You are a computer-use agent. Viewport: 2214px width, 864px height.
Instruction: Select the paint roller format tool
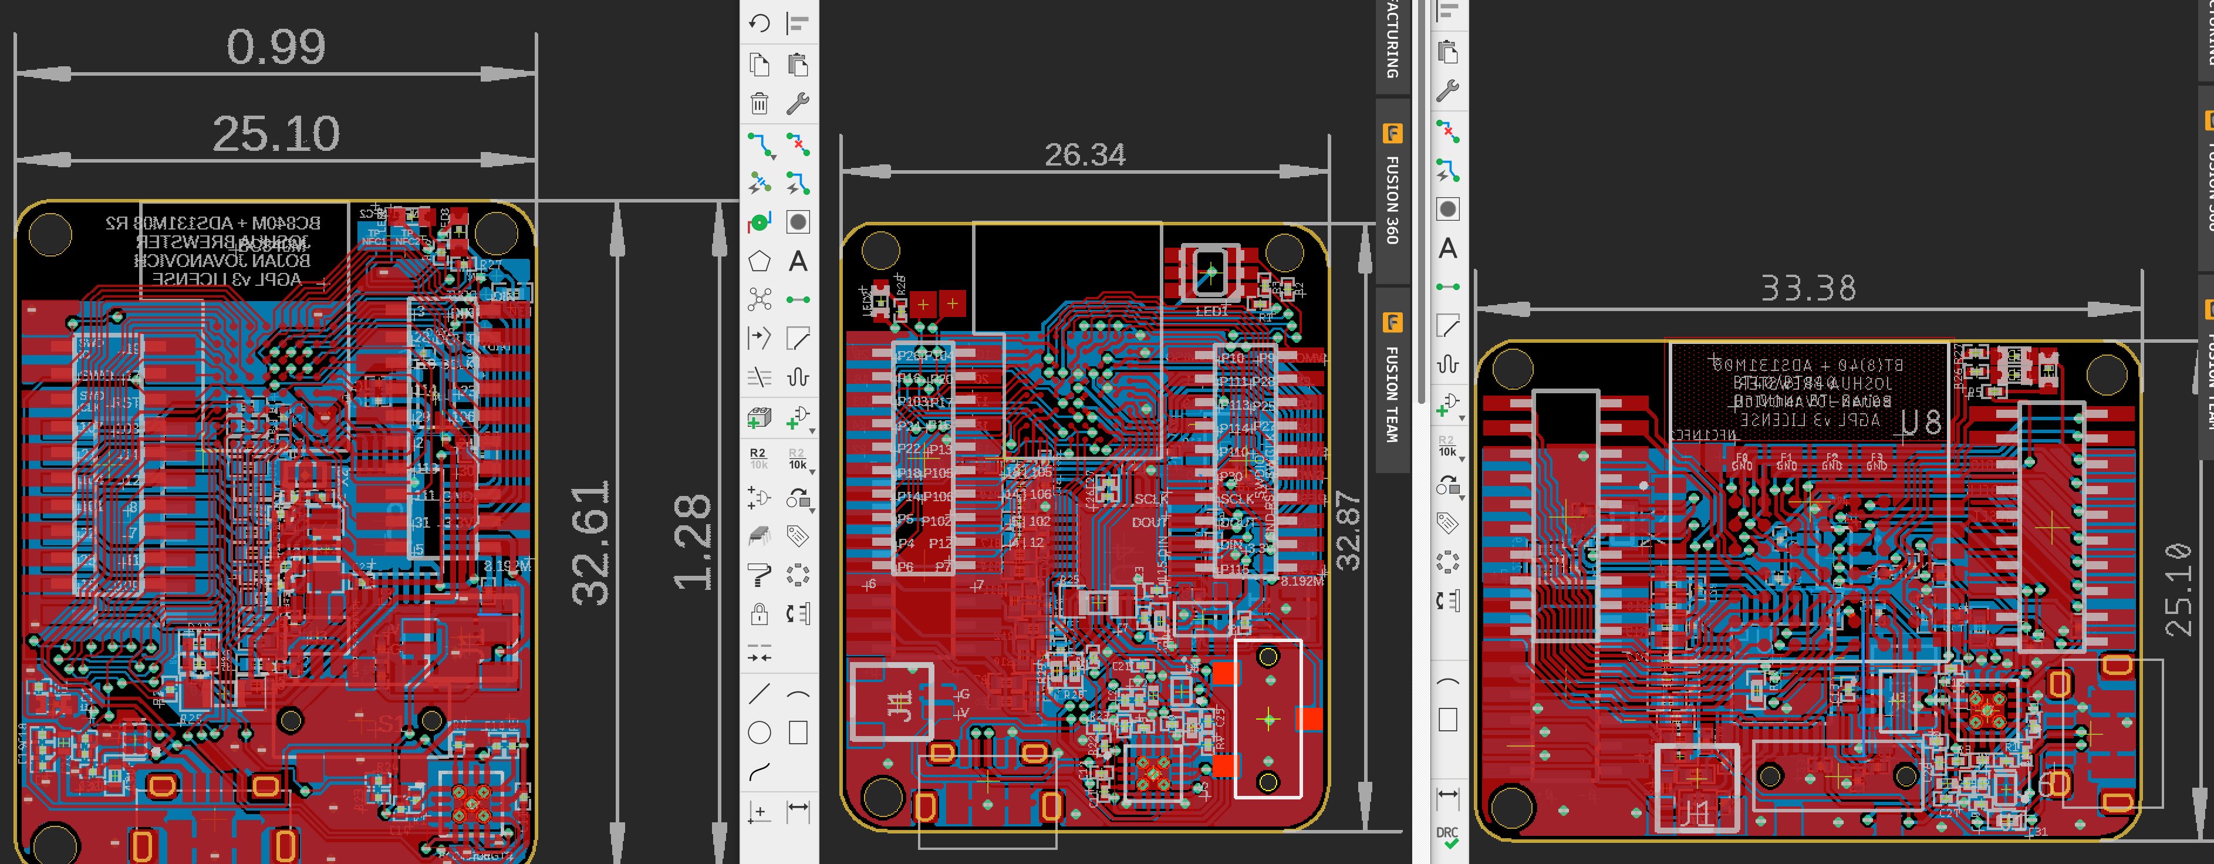click(x=759, y=574)
